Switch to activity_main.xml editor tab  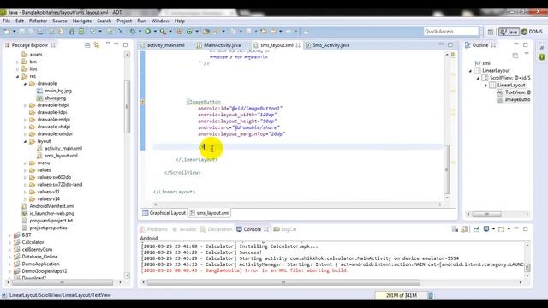point(162,45)
